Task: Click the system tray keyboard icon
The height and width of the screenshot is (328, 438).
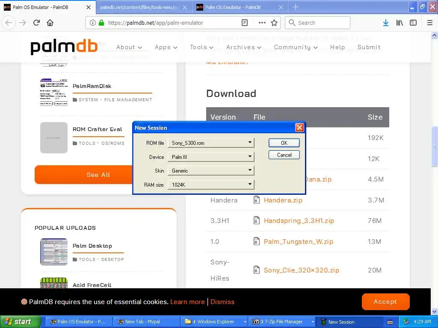Action: coord(390,322)
